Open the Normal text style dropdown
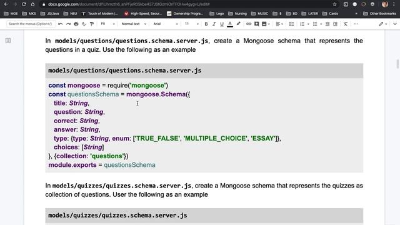 point(134,24)
